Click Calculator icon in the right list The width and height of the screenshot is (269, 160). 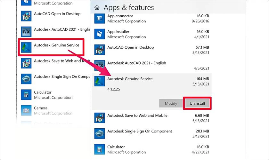coord(100,149)
